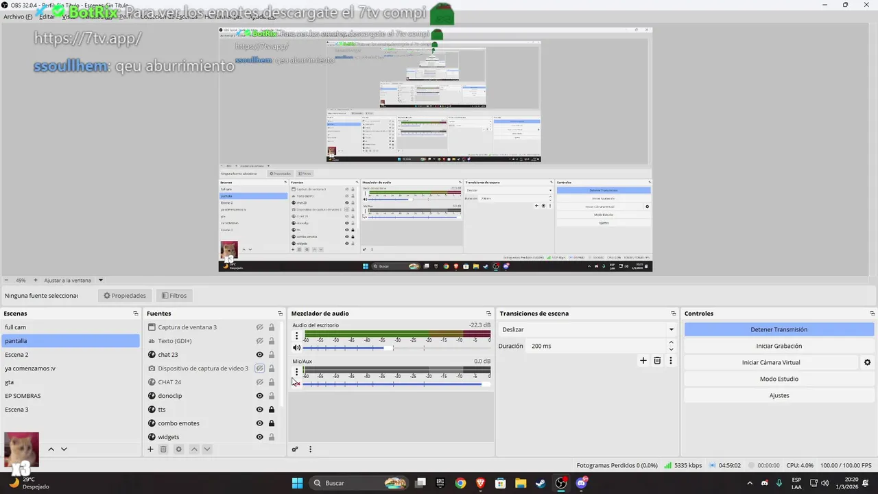
Task: Open File Explorer from the taskbar
Action: pos(521,483)
